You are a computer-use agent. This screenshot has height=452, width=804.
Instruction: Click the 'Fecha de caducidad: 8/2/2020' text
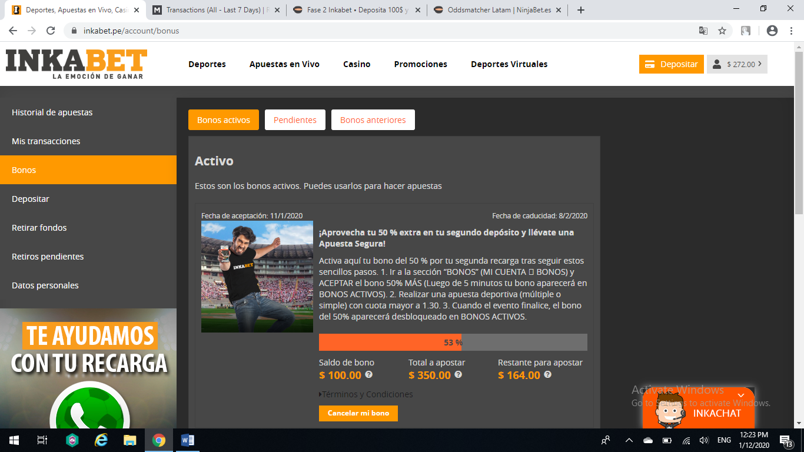tap(540, 216)
